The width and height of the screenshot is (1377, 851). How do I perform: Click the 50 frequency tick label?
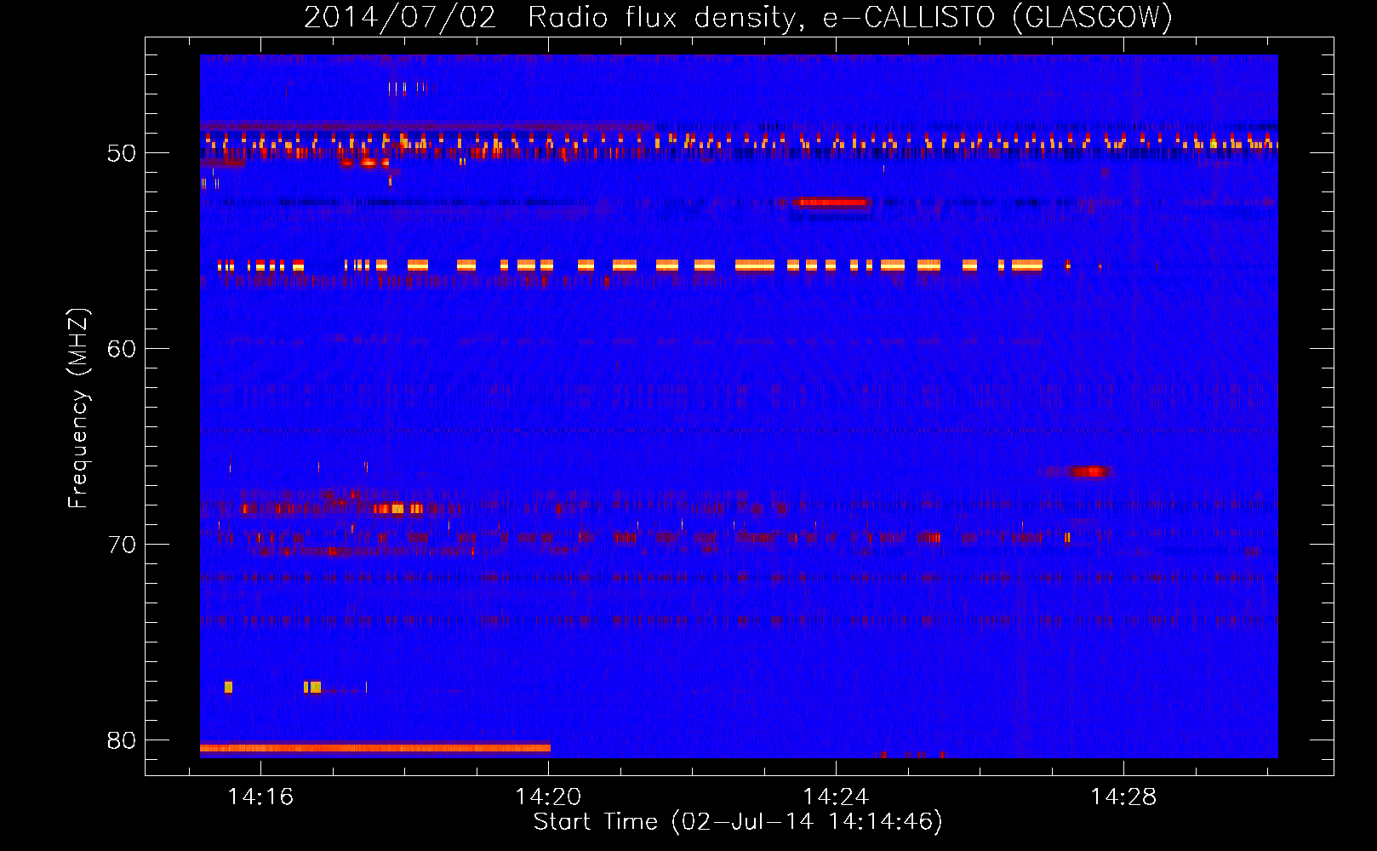[122, 153]
